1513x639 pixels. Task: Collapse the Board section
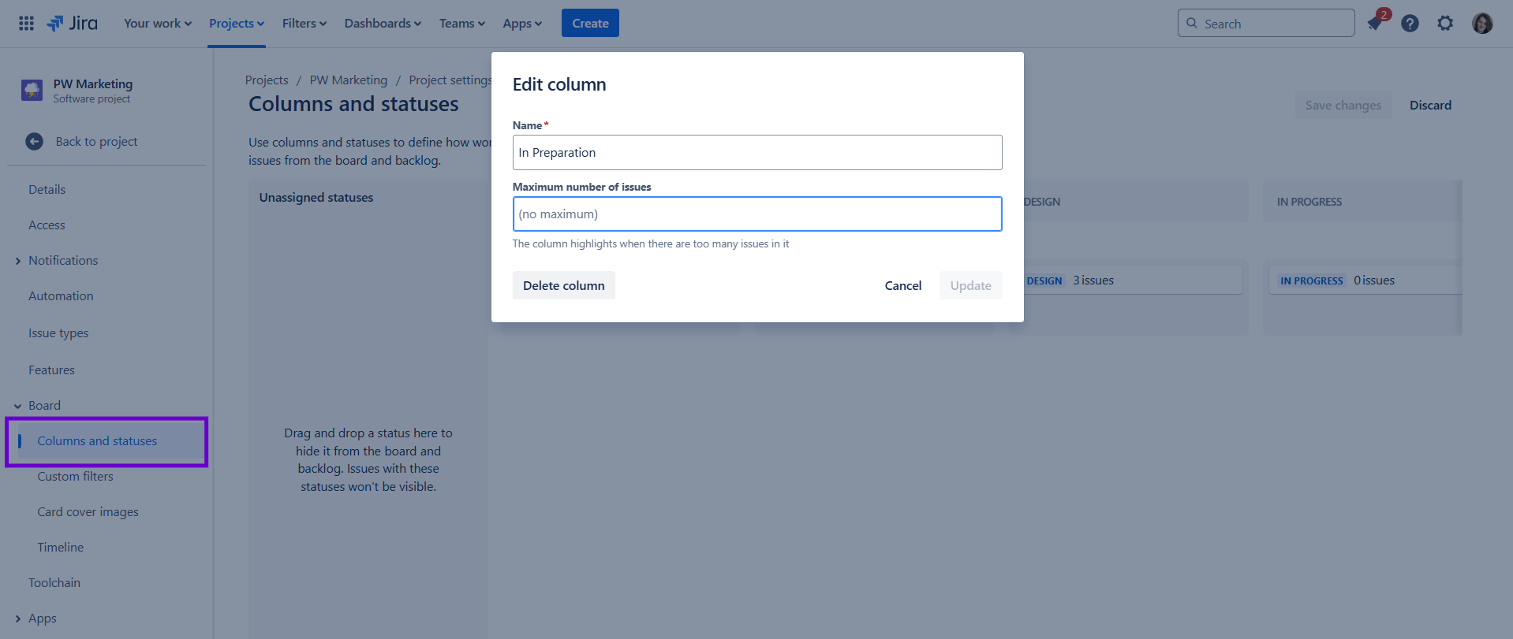(17, 405)
